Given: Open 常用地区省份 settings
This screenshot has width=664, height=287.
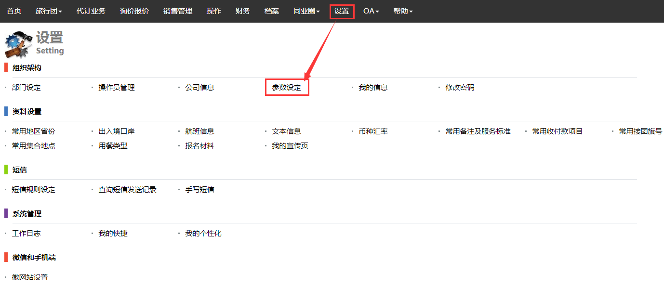Looking at the screenshot, I should pos(34,131).
